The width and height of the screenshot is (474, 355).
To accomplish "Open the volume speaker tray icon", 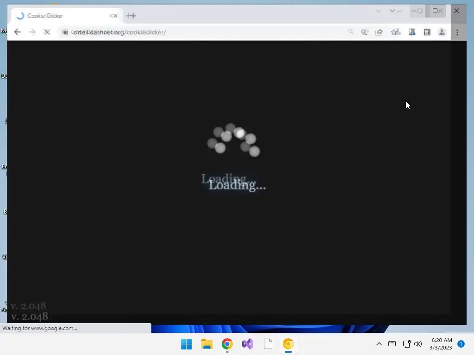I will click(x=418, y=344).
